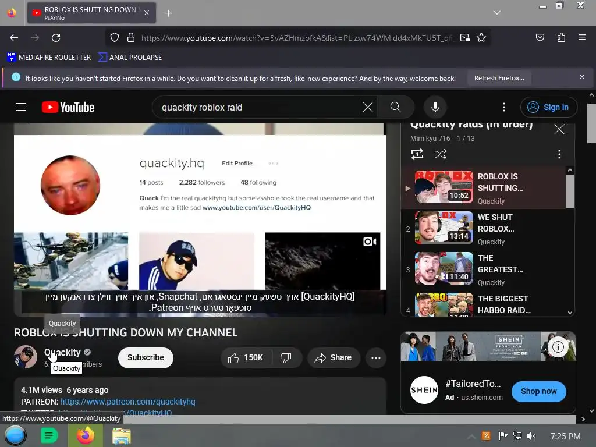
Task: Open the file manager on the taskbar
Action: [122, 436]
